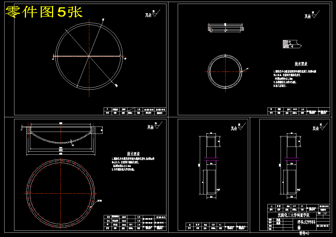Click "其余" on the sheet with the university title block
Screen dimensions: 336x237
point(316,129)
